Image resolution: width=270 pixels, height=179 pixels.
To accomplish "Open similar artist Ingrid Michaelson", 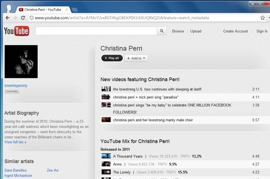I will [x=18, y=176].
